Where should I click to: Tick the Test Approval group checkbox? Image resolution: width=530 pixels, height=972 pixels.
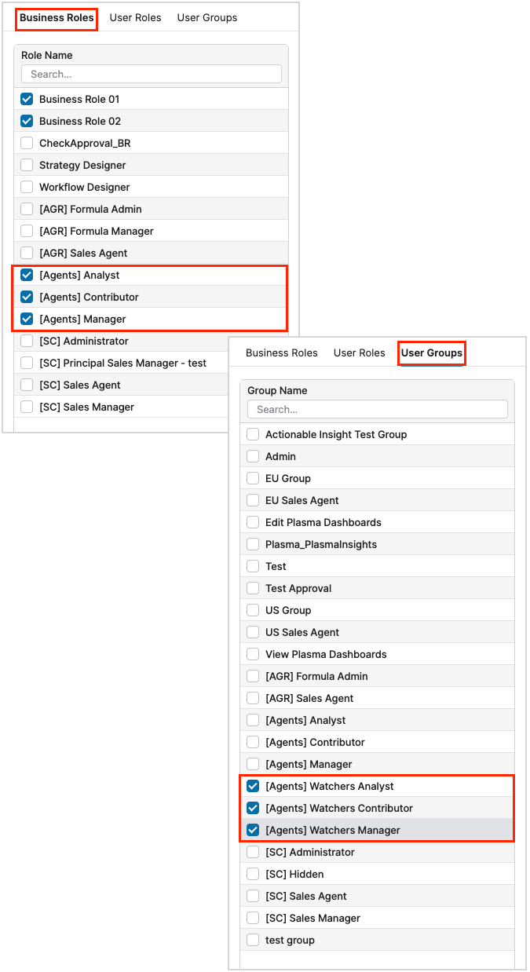click(253, 588)
